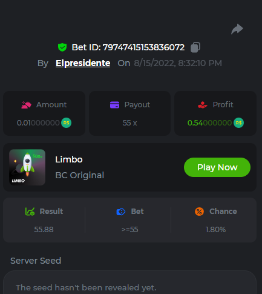Click the purple Payout wallet icon

click(114, 105)
